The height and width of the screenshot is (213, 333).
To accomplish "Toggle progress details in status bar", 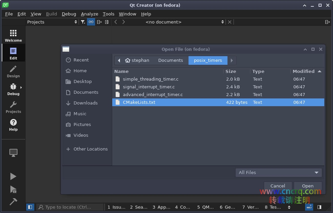I will click(x=309, y=207).
